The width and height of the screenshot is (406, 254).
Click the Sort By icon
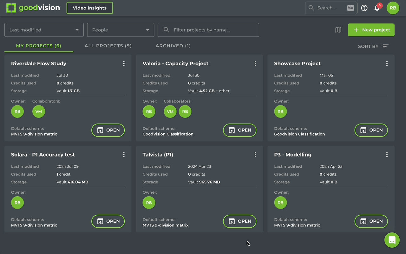(385, 46)
